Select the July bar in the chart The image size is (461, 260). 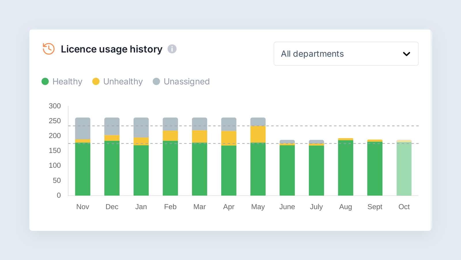coord(316,168)
